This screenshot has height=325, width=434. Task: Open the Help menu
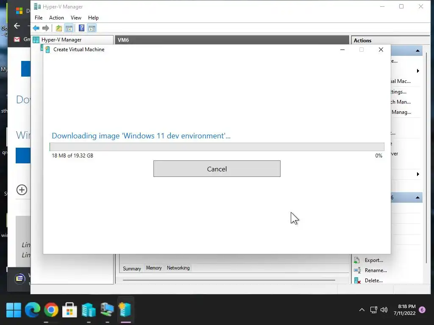[93, 18]
